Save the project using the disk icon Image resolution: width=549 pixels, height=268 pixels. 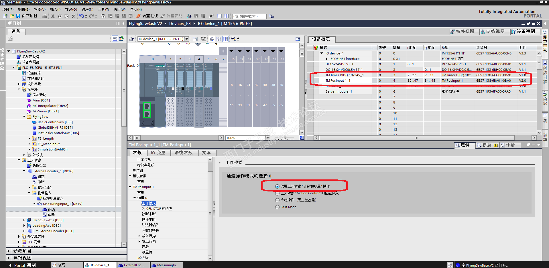click(x=18, y=16)
